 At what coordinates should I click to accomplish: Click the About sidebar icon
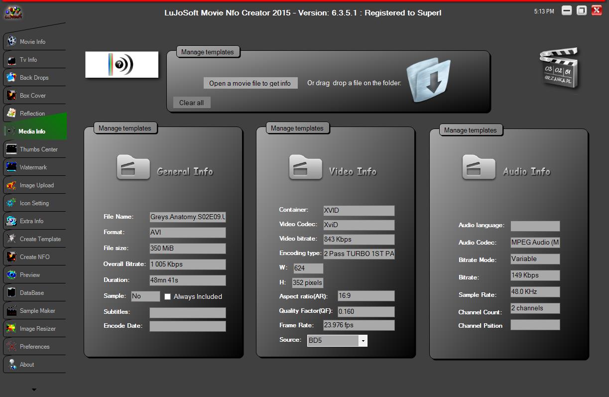[11, 364]
